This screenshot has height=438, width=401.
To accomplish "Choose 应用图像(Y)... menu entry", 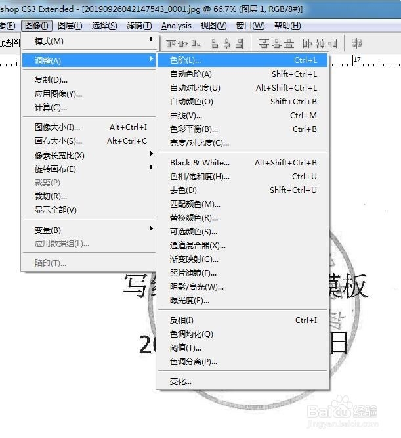I will [x=89, y=94].
